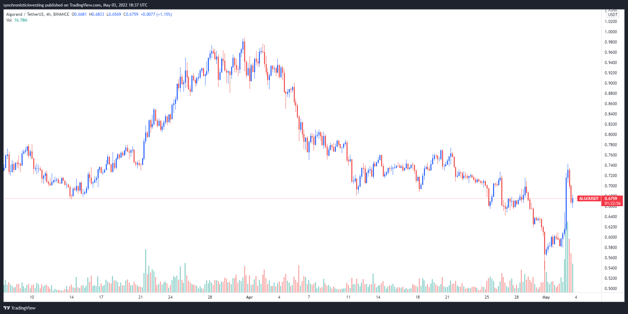Click the red ALGOUSDT symbol tag
The image size is (628, 314).
tap(589, 199)
